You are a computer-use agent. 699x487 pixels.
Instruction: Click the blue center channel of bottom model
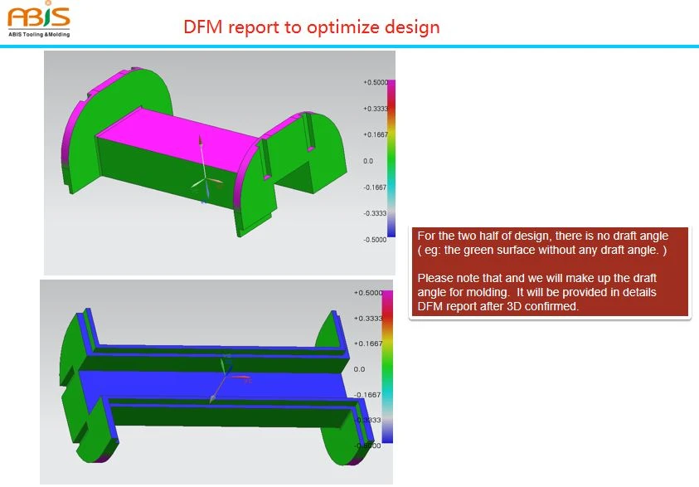tap(211, 384)
